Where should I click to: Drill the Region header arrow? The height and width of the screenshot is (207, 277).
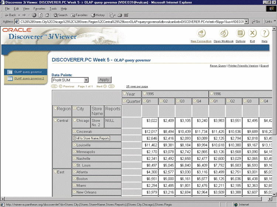coord(55,108)
